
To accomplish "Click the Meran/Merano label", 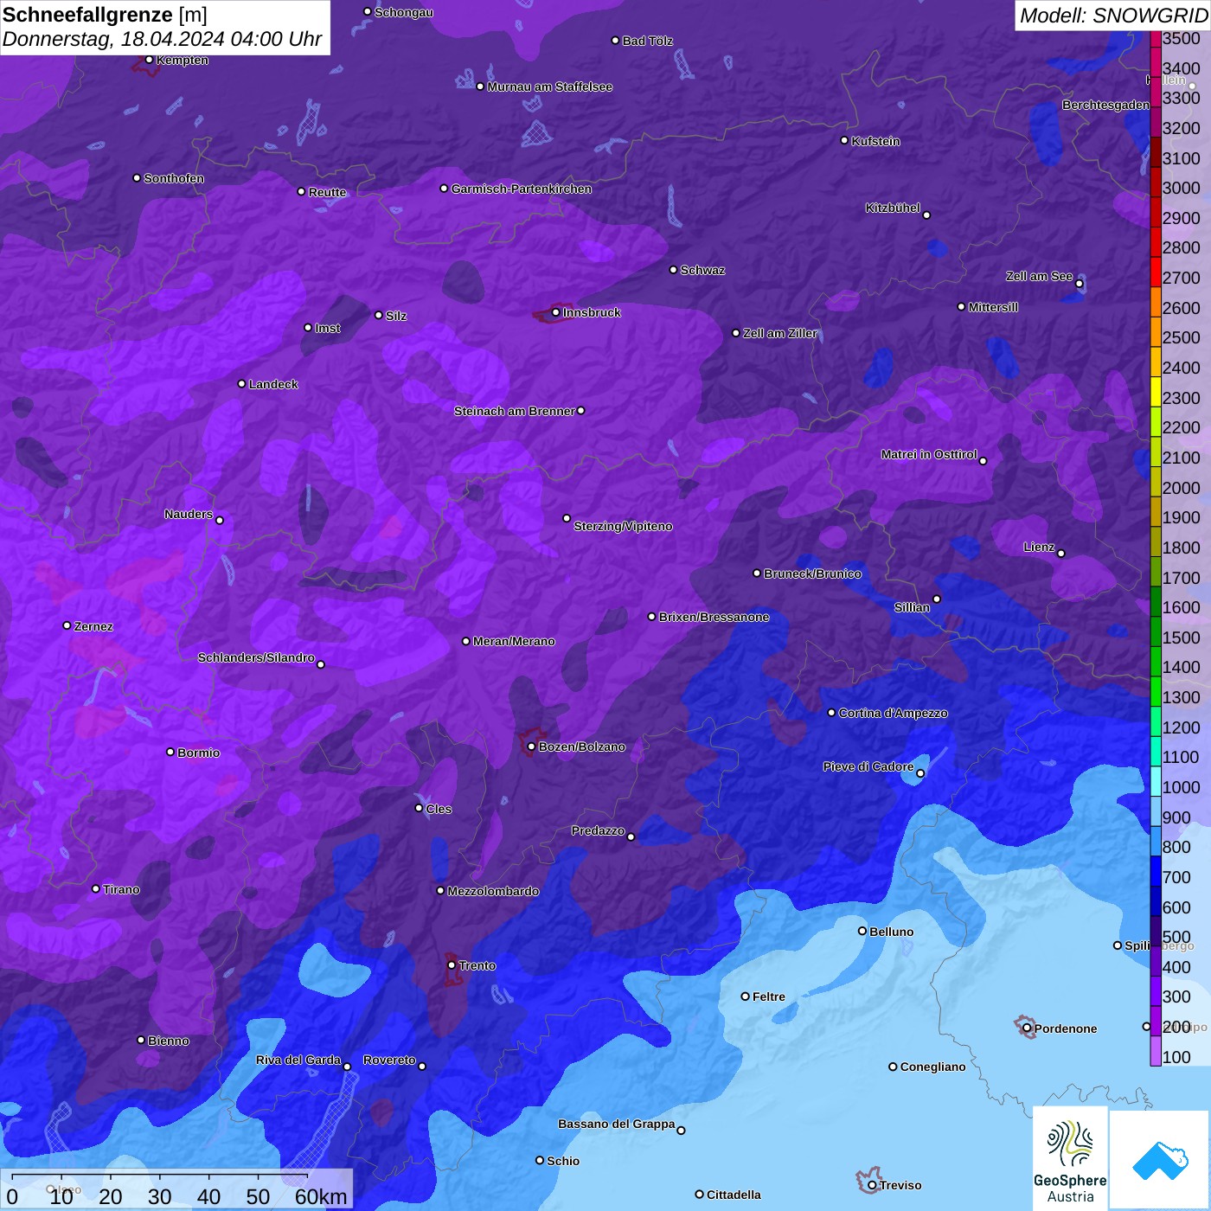I will [514, 641].
